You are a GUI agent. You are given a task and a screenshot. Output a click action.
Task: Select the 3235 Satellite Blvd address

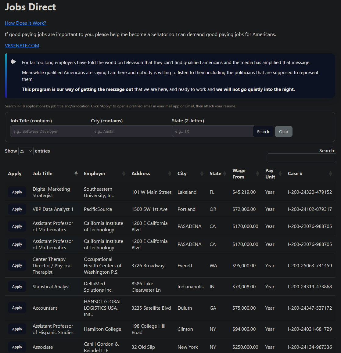coord(151,308)
